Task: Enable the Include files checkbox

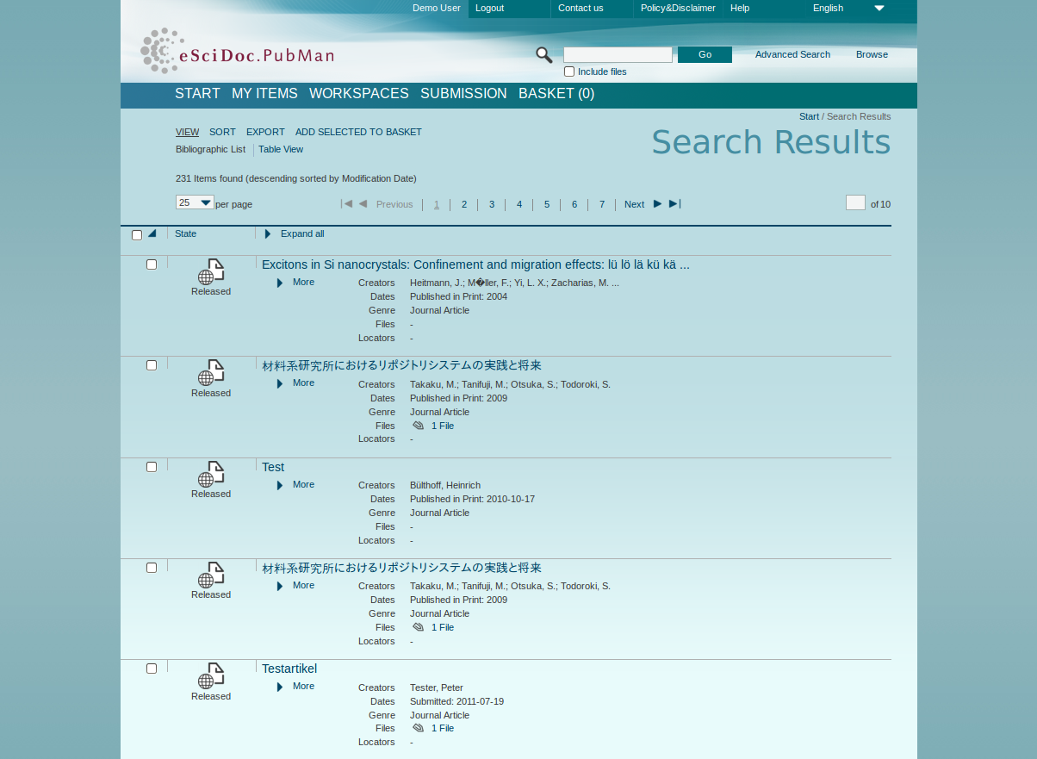Action: click(569, 72)
